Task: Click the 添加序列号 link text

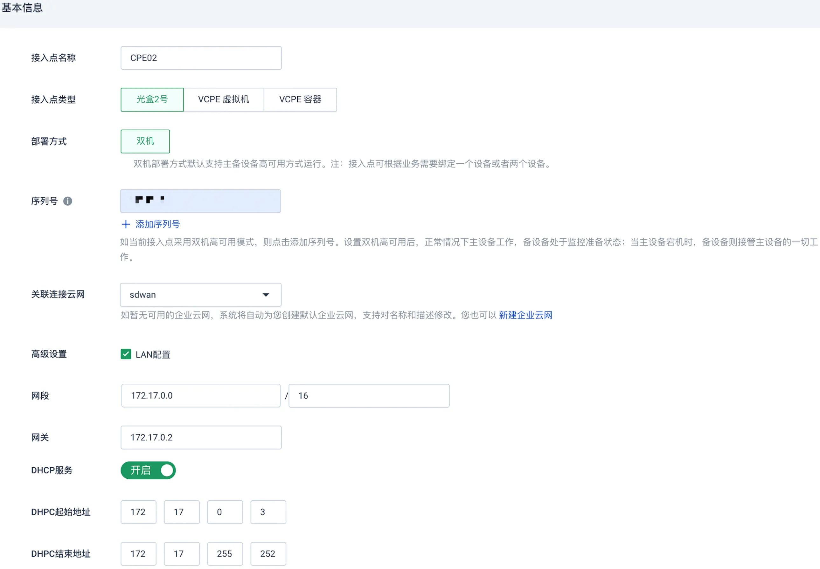Action: click(x=158, y=224)
